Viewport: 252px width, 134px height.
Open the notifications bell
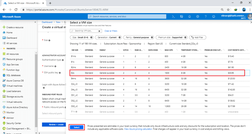[x=190, y=17]
